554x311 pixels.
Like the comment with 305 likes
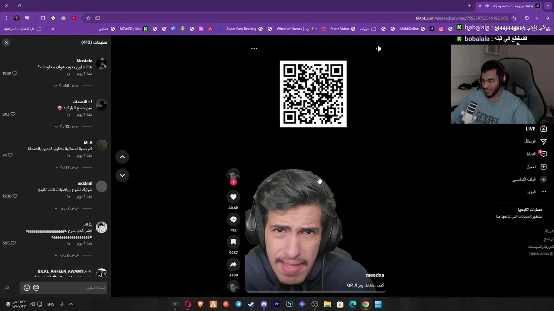(13, 243)
